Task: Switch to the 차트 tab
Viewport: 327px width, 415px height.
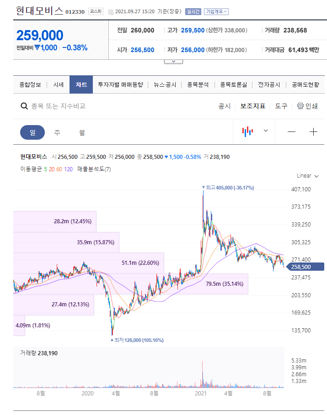Action: tap(81, 85)
